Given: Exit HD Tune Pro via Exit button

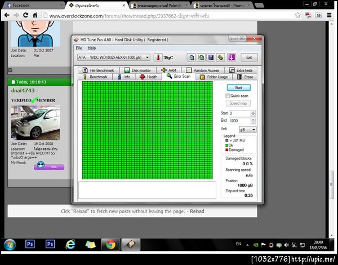Looking at the screenshot, I should click(x=249, y=58).
